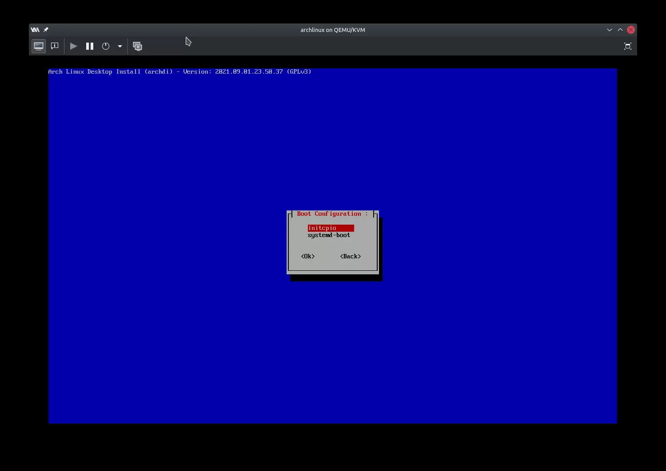Close the archlinux QEMU/KVM window
This screenshot has height=471, width=666.
click(631, 30)
